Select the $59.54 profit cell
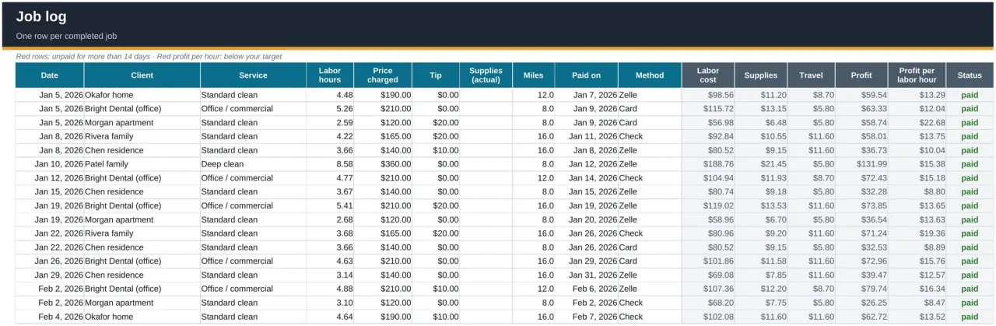 coord(861,95)
